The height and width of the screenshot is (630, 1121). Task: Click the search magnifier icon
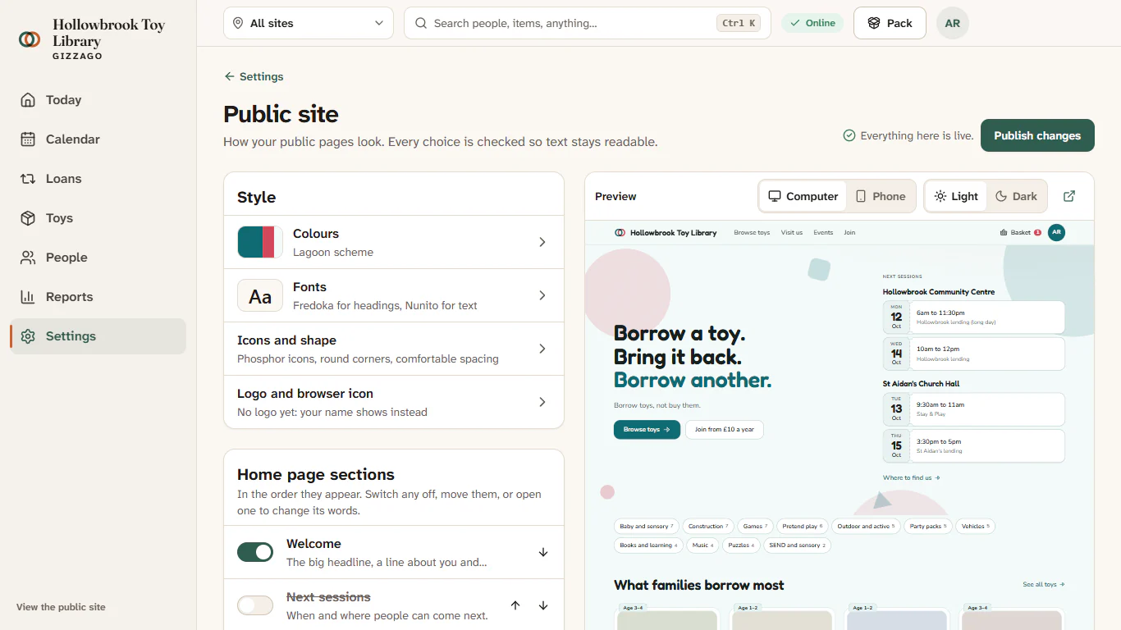pyautogui.click(x=421, y=23)
